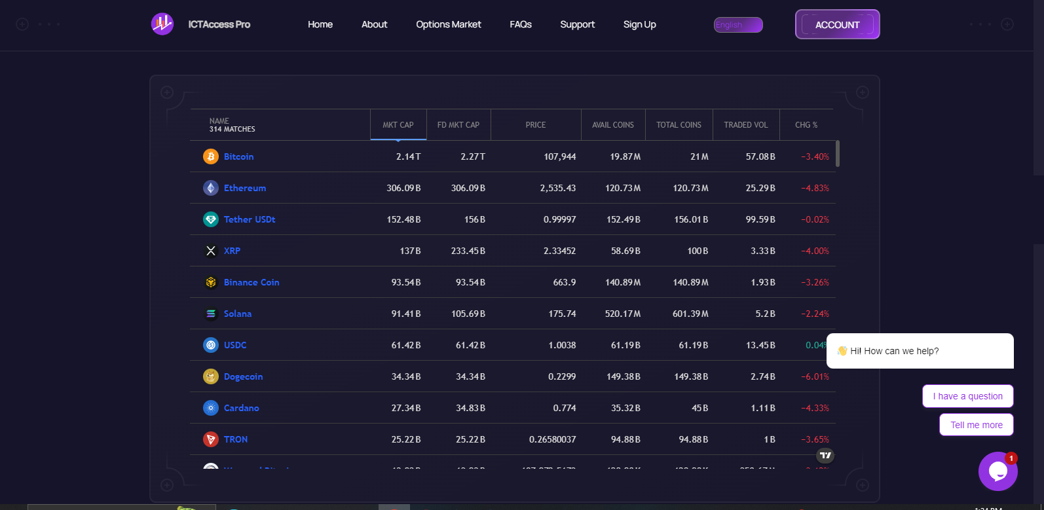
Task: Click the Tether USDt coin icon
Action: tap(211, 219)
